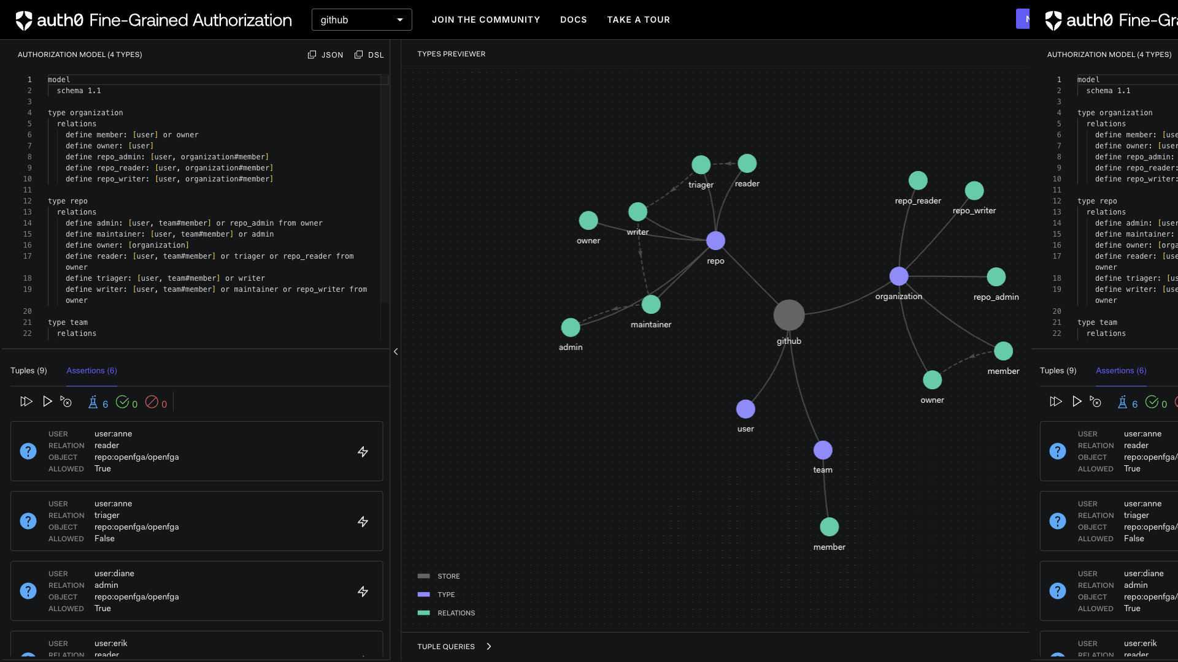
Task: Click the repo_reader relation node
Action: (x=918, y=180)
